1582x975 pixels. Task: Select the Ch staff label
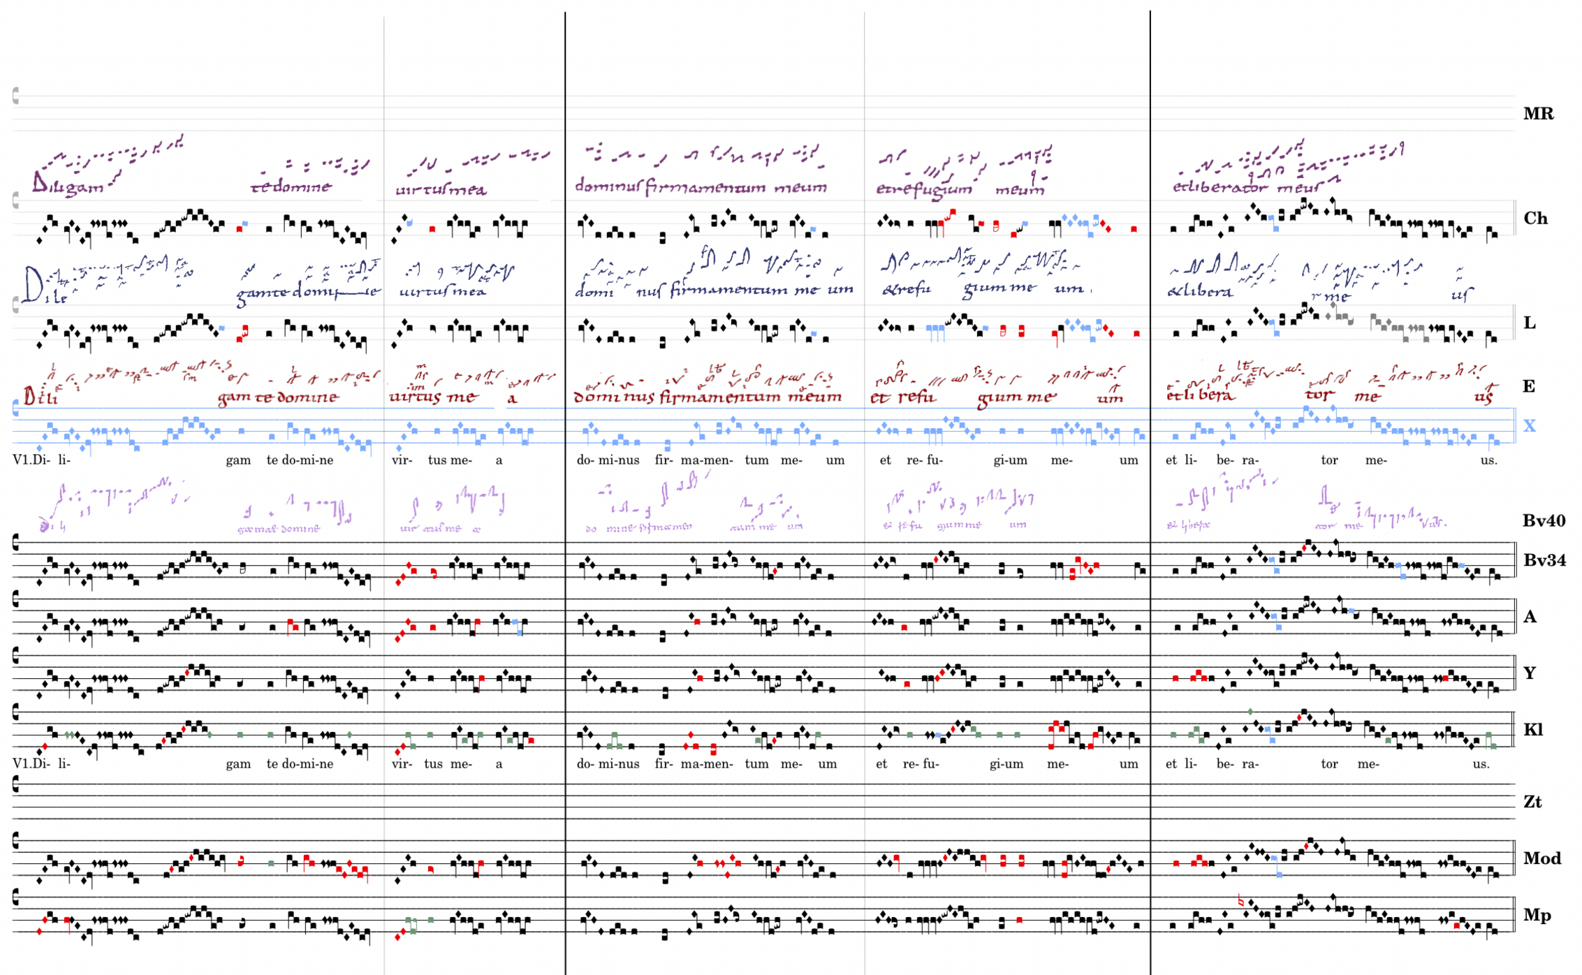pos(1535,219)
